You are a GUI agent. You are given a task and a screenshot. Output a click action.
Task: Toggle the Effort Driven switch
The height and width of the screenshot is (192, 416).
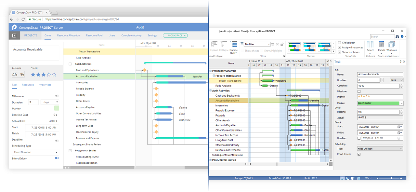coord(57,158)
